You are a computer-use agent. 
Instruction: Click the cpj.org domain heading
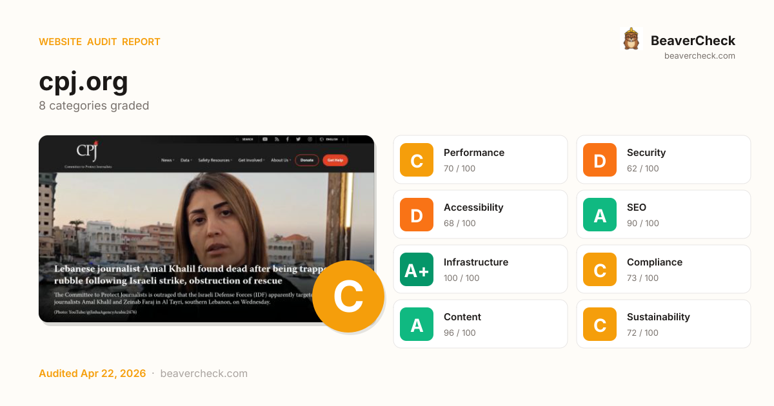coord(83,81)
